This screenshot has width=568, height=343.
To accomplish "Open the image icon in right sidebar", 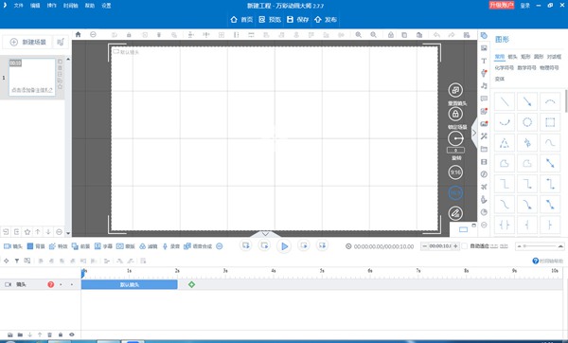I will click(x=484, y=48).
